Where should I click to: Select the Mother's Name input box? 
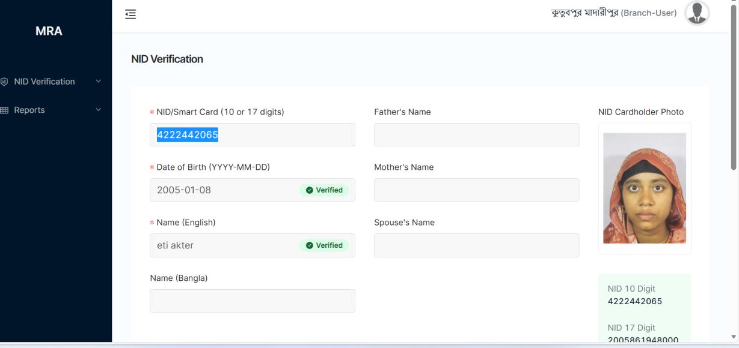(476, 190)
